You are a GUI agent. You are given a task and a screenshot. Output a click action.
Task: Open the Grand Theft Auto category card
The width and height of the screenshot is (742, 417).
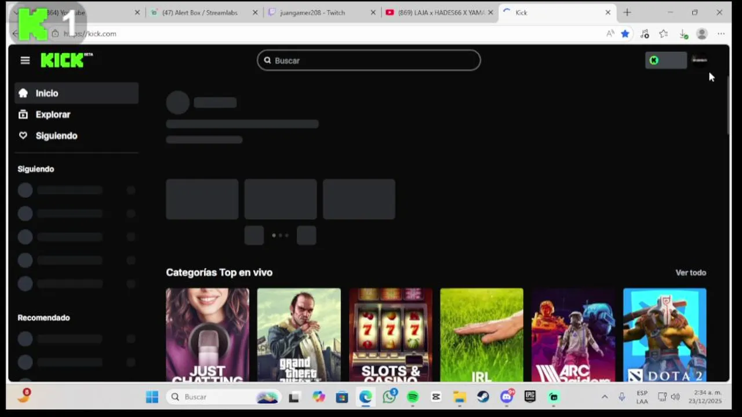299,335
